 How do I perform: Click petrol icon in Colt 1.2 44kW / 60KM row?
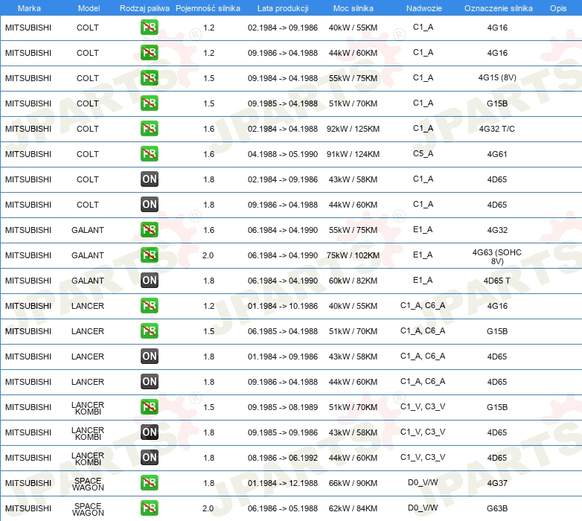(149, 52)
